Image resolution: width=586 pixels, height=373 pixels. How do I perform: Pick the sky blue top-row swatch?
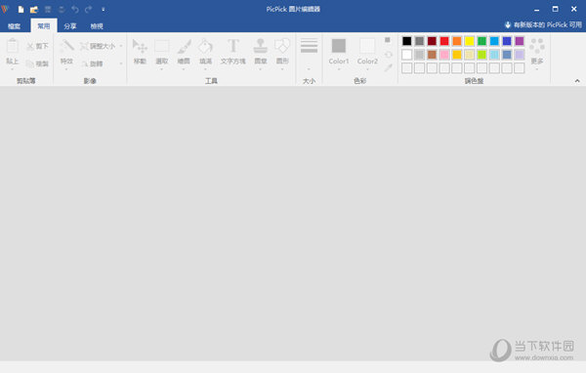494,41
